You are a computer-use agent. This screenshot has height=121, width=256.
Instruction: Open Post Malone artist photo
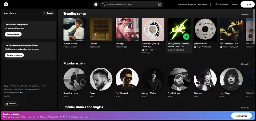pos(179,79)
